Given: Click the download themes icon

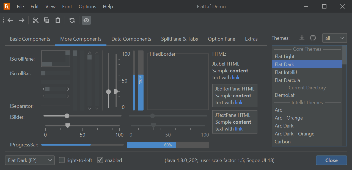Looking at the screenshot, I should [x=302, y=38].
